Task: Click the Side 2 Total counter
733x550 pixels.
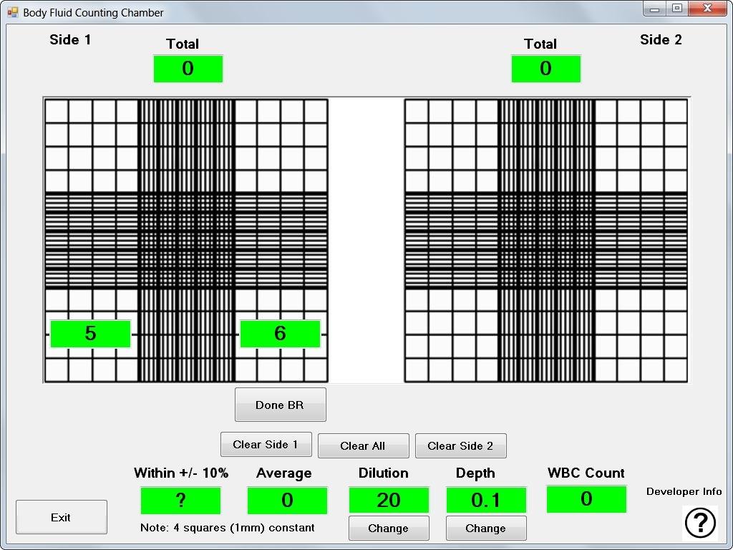Action: coord(546,69)
